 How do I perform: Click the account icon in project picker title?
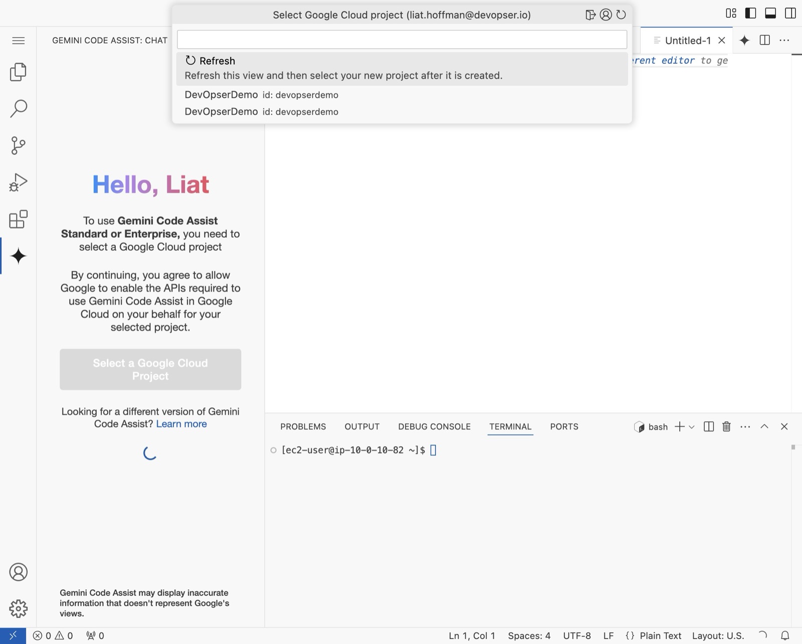click(x=606, y=15)
